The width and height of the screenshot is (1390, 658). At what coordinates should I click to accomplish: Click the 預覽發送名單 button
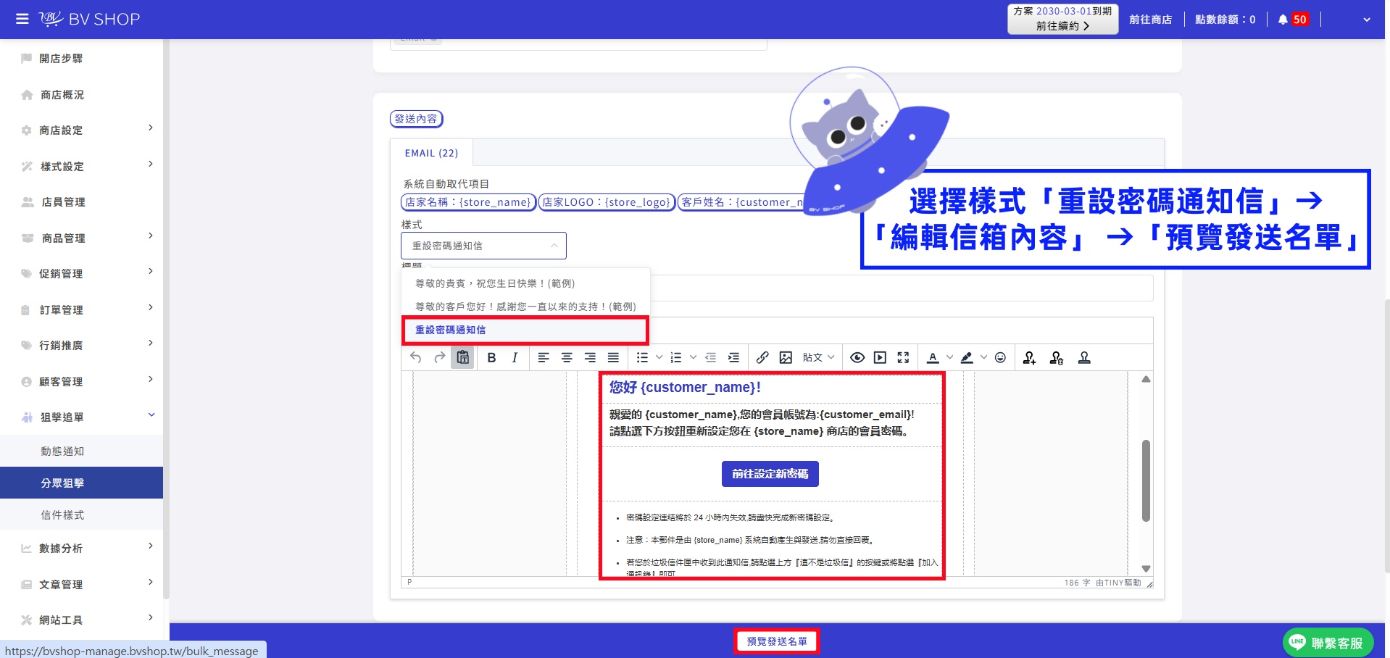tap(776, 641)
